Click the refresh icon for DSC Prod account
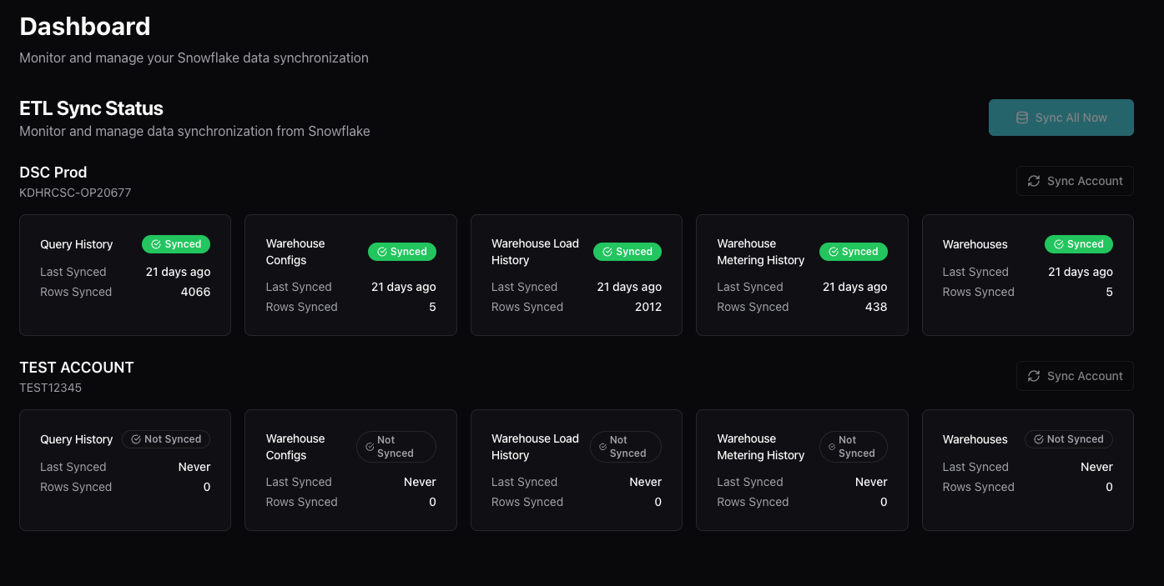The height and width of the screenshot is (586, 1164). click(1034, 181)
